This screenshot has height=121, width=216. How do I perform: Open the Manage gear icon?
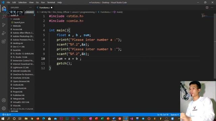pos(4,108)
